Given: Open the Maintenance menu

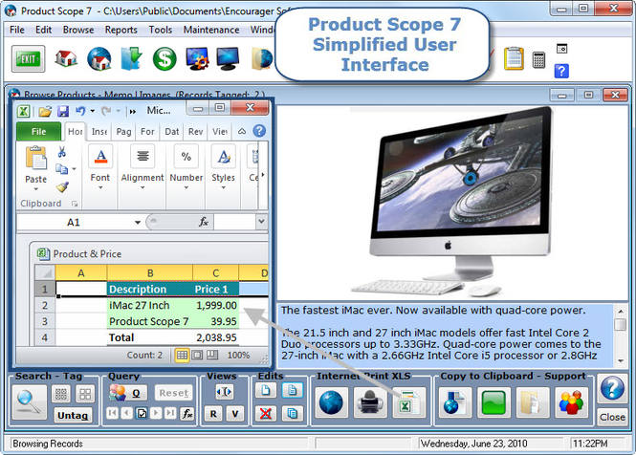Looking at the screenshot, I should [x=211, y=30].
